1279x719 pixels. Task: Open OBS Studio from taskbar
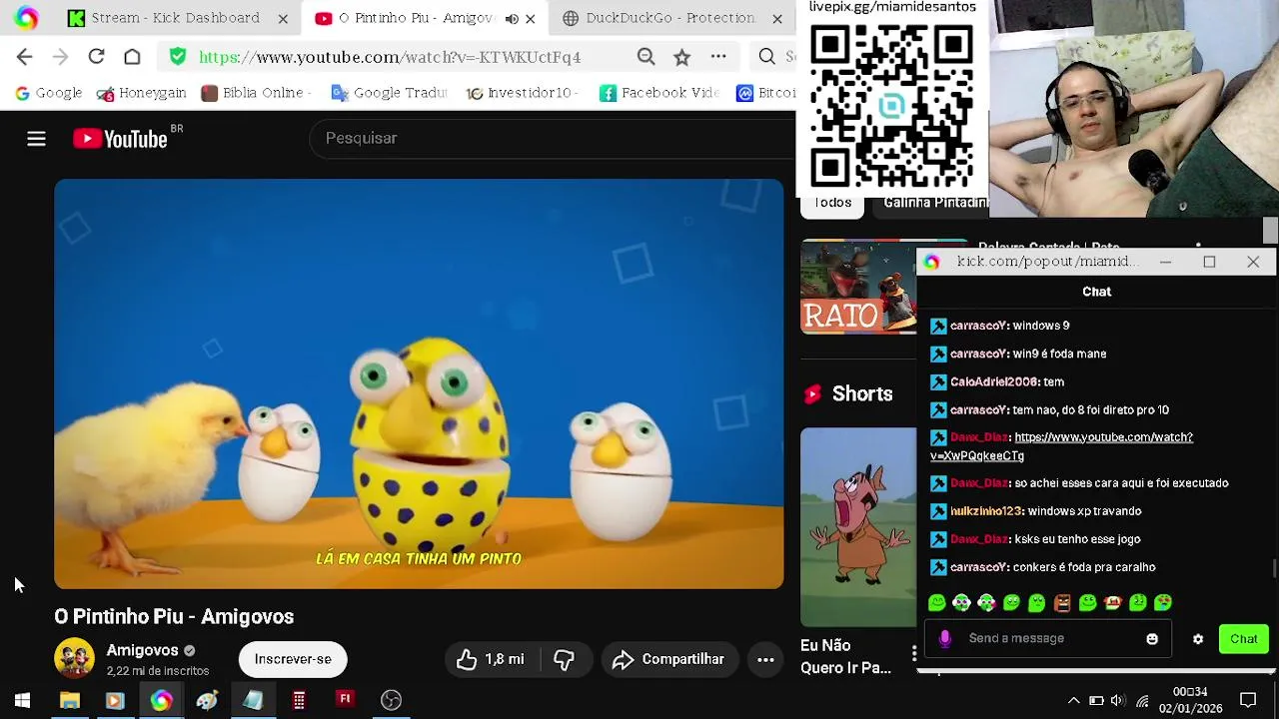click(x=391, y=700)
